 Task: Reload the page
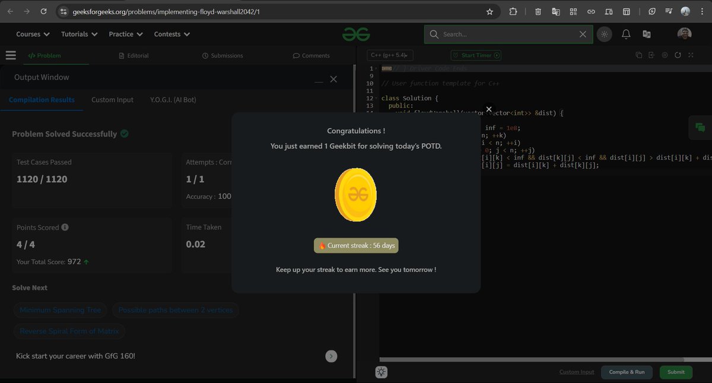click(x=43, y=11)
